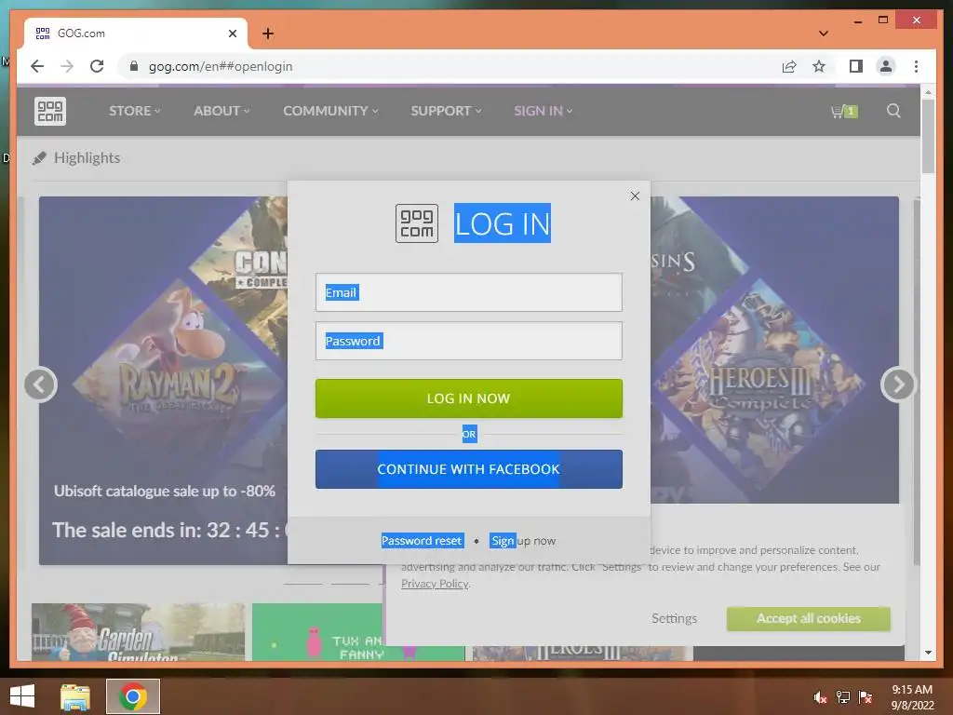
Task: Click the LOG IN NOW button
Action: point(469,398)
